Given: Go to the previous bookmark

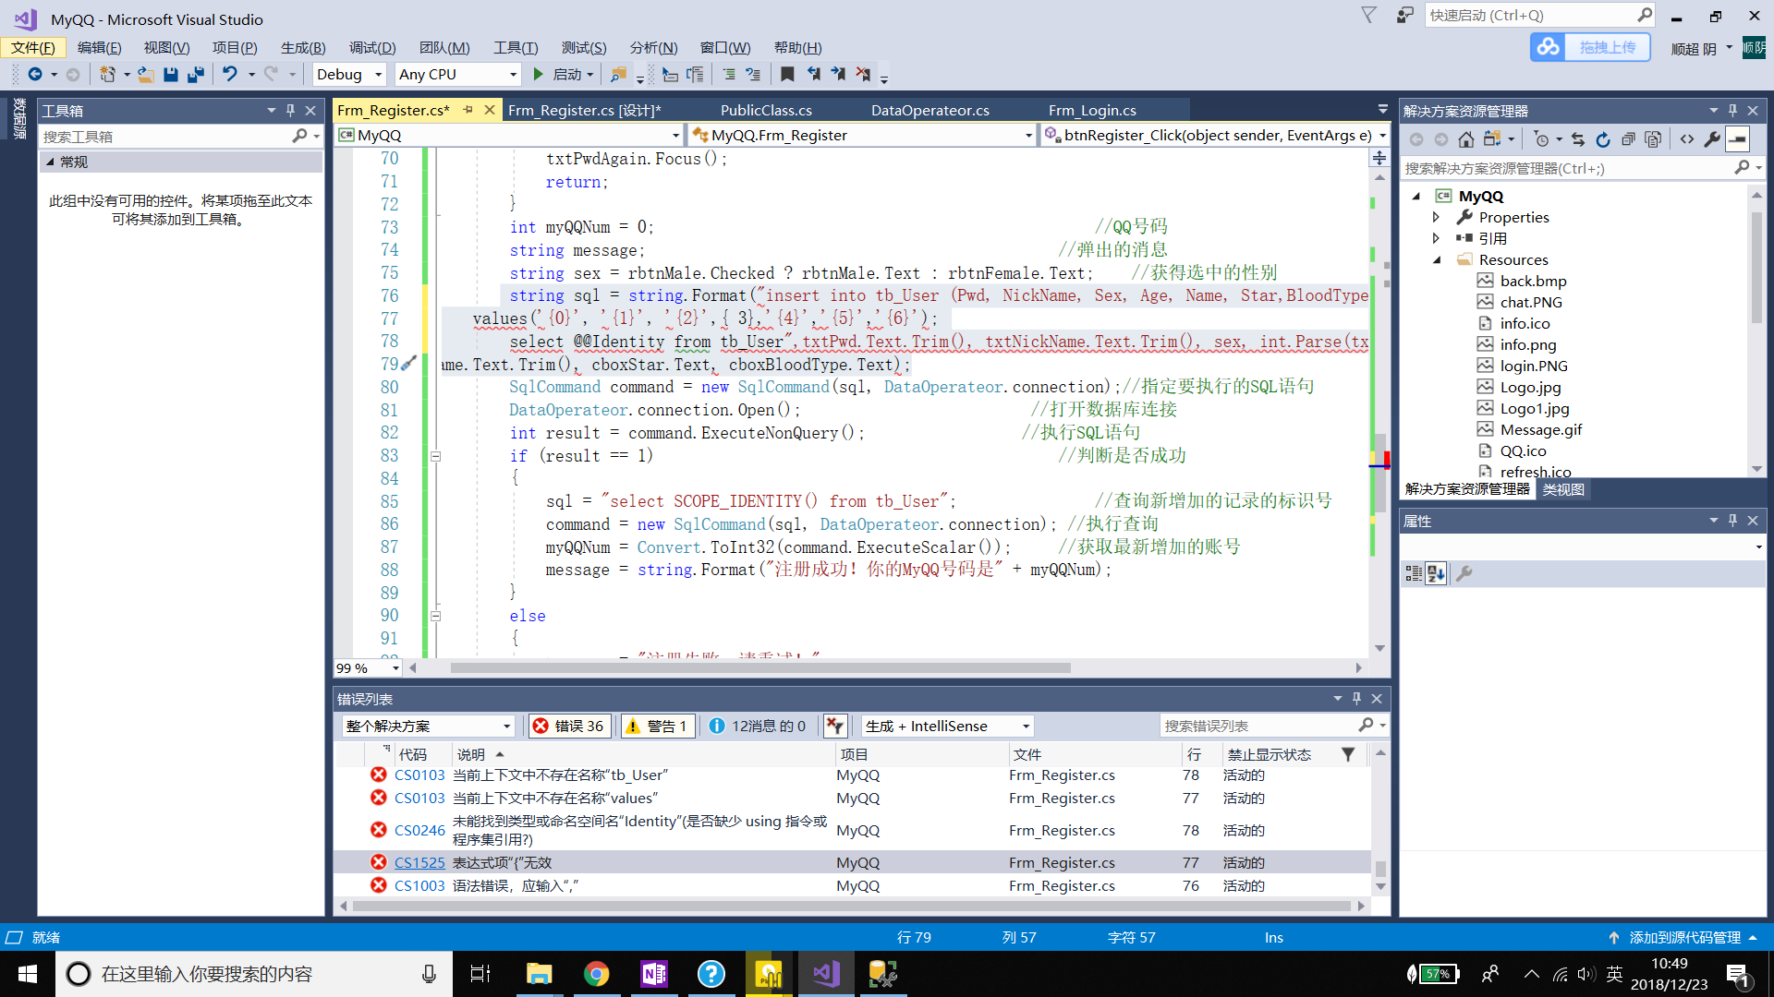Looking at the screenshot, I should click(813, 75).
